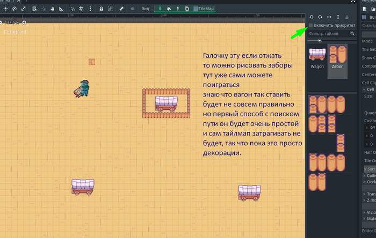Flip tile horizontally
Viewport: 376px width, 238px height.
[329, 17]
